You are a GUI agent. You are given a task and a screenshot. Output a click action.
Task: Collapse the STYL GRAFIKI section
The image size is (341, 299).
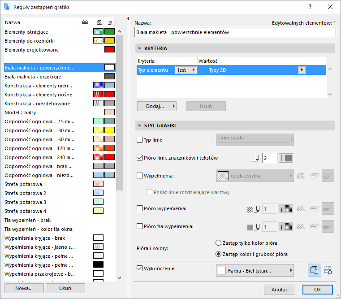pos(140,126)
